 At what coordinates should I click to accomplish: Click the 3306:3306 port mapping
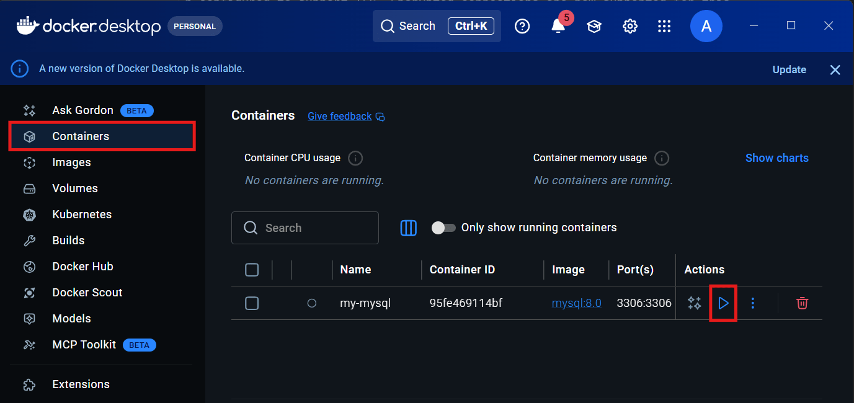coord(644,303)
